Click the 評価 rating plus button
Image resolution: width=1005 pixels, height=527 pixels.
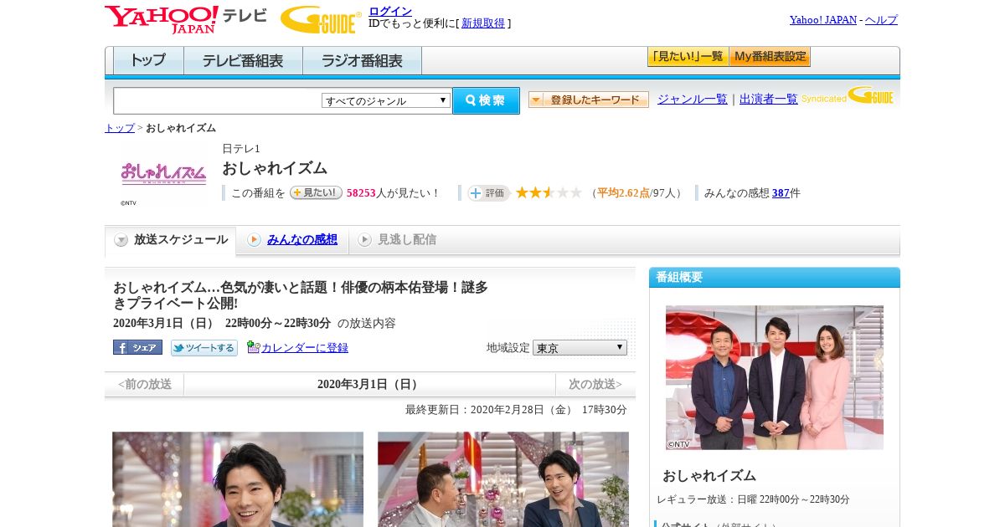pos(488,193)
